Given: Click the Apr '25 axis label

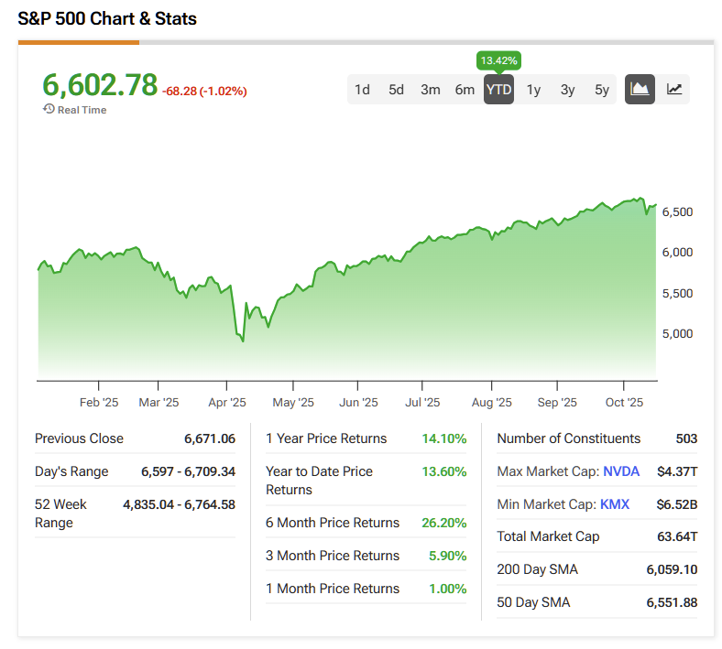Looking at the screenshot, I should click(x=227, y=402).
